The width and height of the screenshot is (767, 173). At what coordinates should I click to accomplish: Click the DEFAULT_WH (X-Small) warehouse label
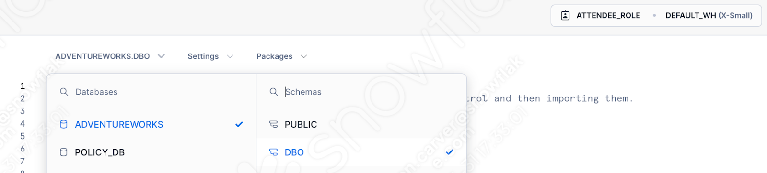click(709, 15)
